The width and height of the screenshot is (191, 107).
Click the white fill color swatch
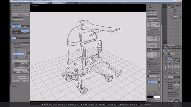157,97
